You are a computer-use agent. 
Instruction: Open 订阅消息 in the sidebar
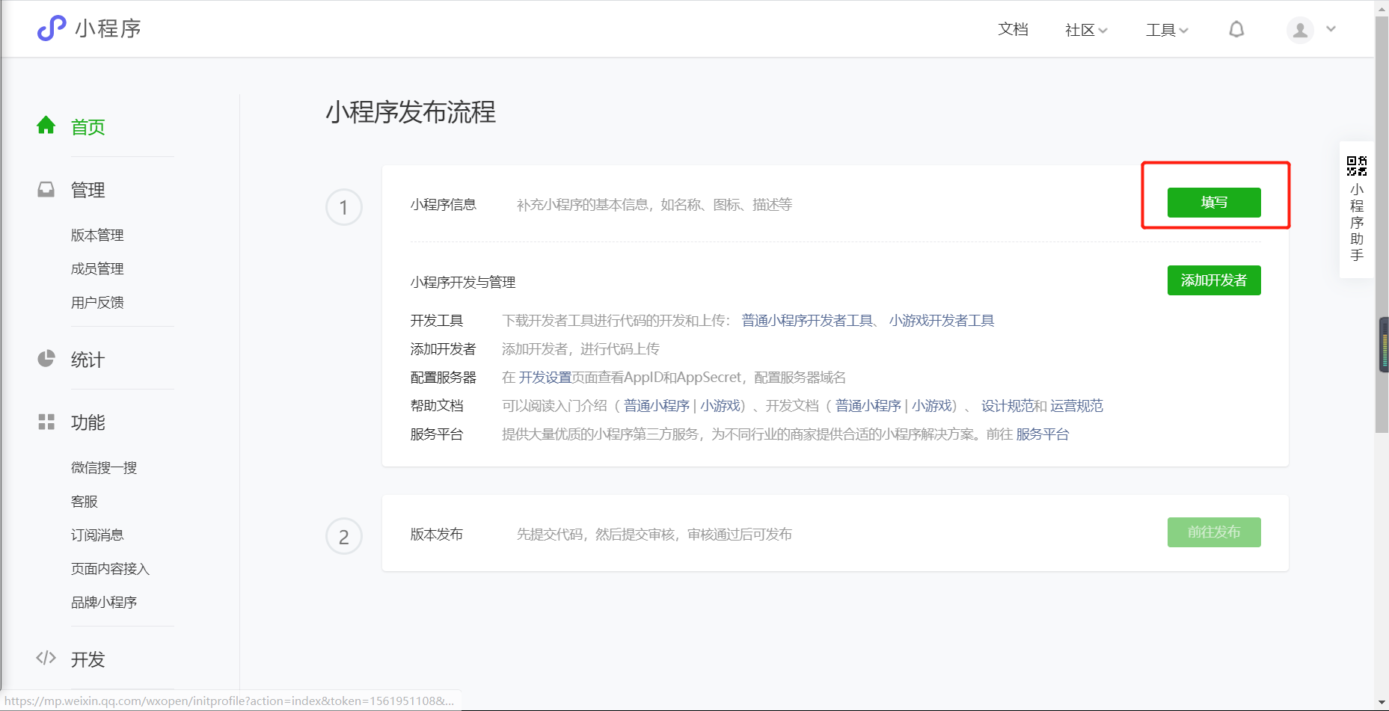tap(97, 535)
